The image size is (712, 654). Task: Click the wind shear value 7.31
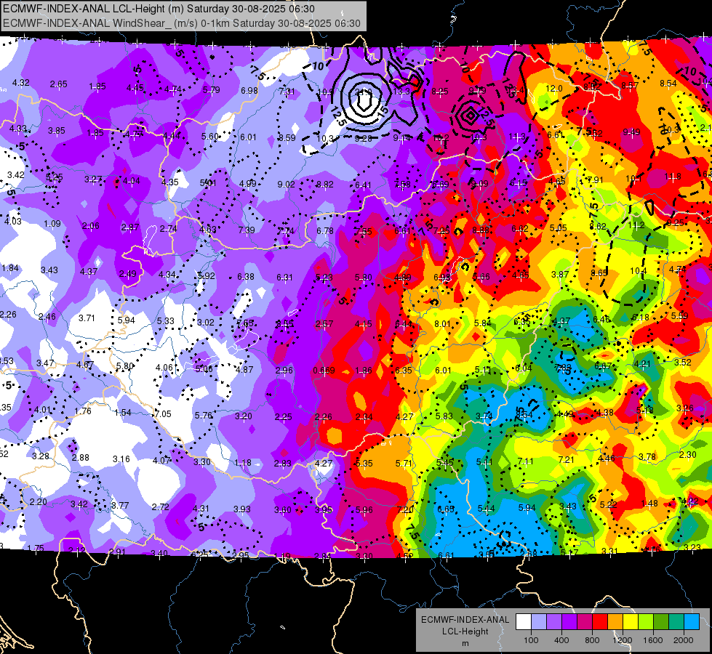click(x=287, y=92)
